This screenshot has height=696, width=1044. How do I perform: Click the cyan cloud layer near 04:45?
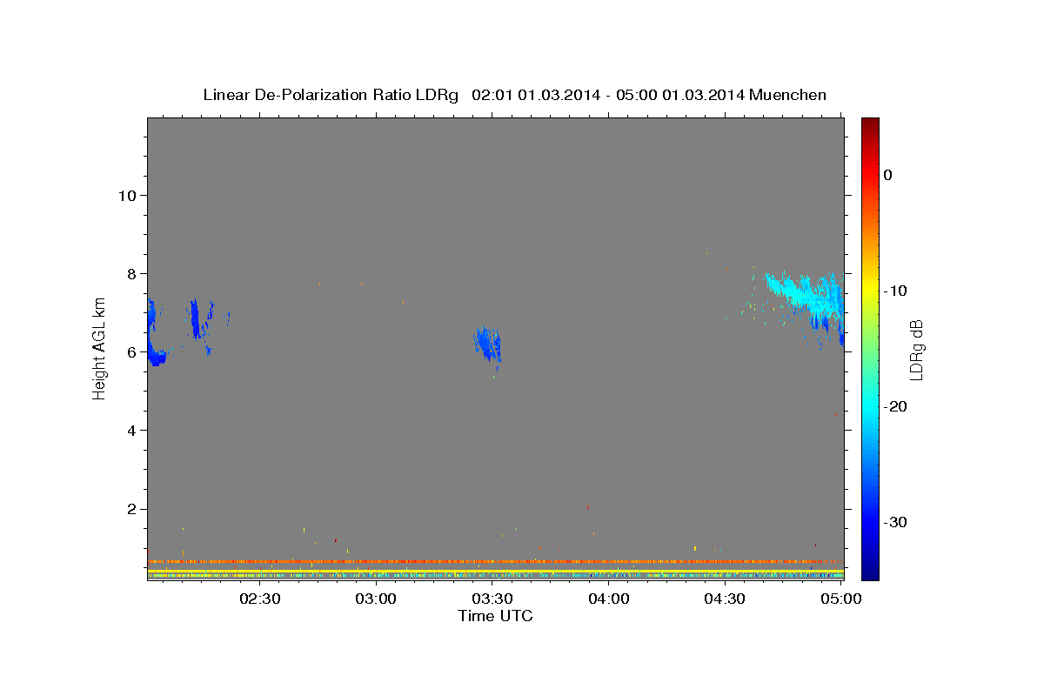805,296
